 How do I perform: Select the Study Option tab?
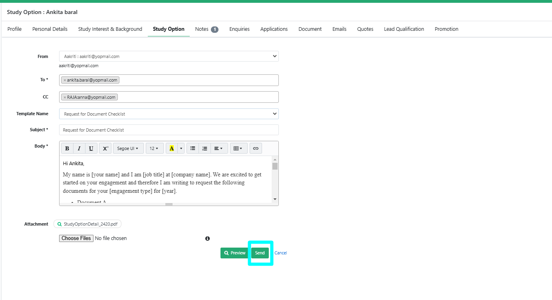coord(169,29)
